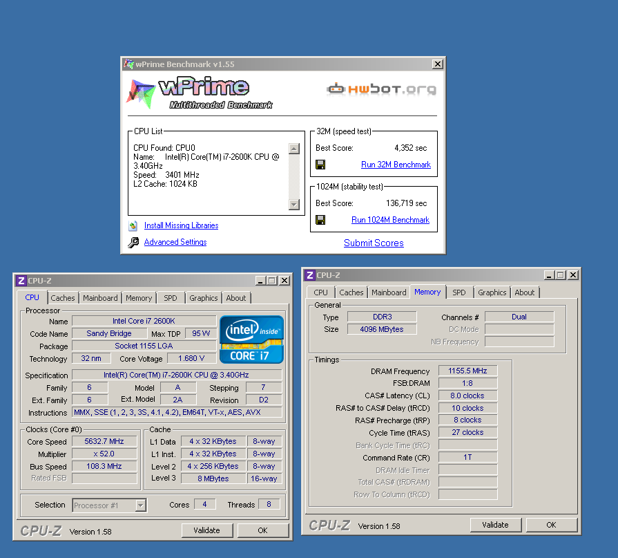This screenshot has height=558, width=618.
Task: Minimize the CPU-Z Memory window
Action: click(x=549, y=275)
